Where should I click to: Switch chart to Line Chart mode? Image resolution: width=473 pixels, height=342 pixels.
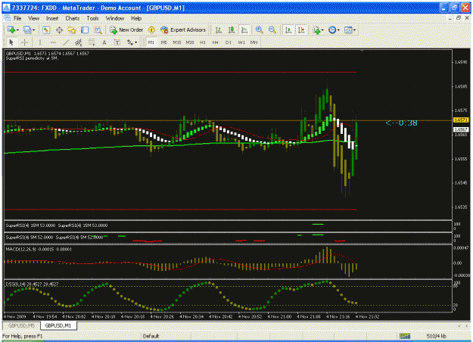[244, 30]
